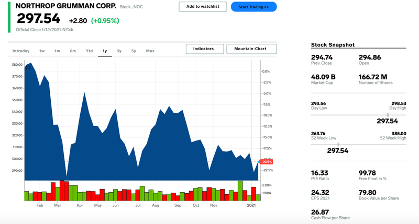Click the Northrop Grumman Corp. title
The height and width of the screenshot is (224, 419).
tap(66, 6)
